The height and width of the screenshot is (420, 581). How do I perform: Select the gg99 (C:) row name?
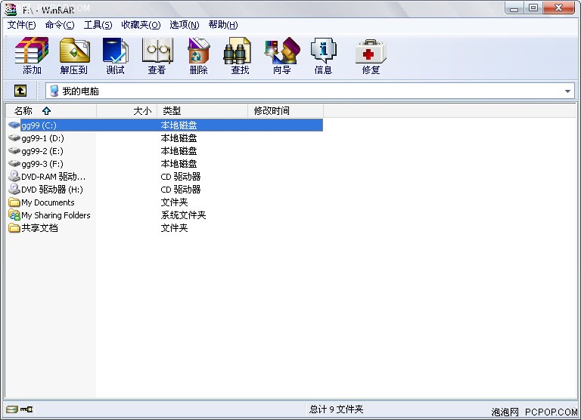point(39,125)
